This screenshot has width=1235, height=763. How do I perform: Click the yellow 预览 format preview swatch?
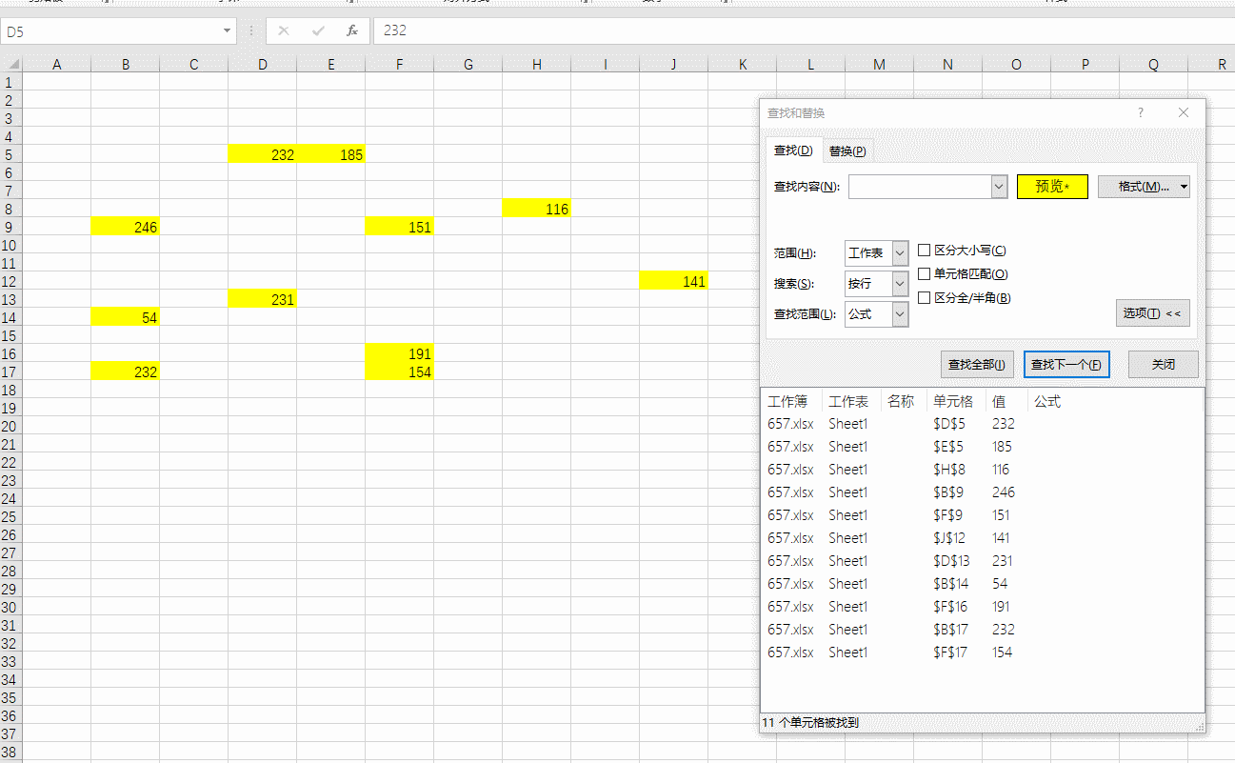[1052, 187]
